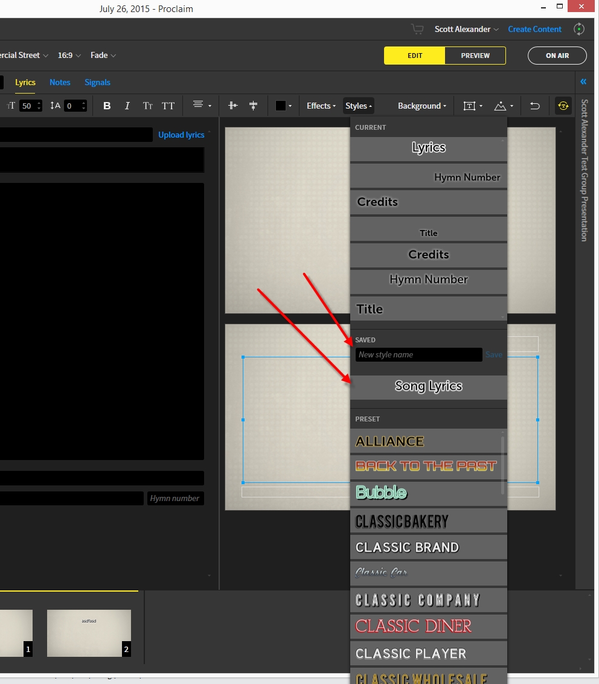The width and height of the screenshot is (599, 684).
Task: Expand the Effects dropdown
Action: [321, 106]
